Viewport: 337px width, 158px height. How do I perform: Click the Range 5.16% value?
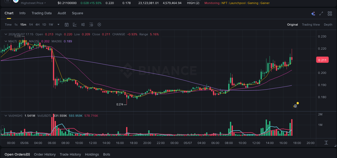(x=154, y=34)
